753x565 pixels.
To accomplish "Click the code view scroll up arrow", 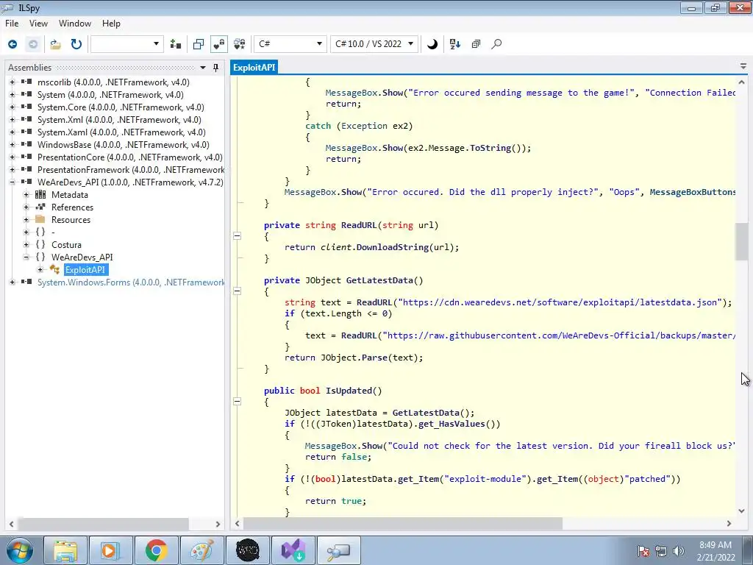I will tap(741, 82).
